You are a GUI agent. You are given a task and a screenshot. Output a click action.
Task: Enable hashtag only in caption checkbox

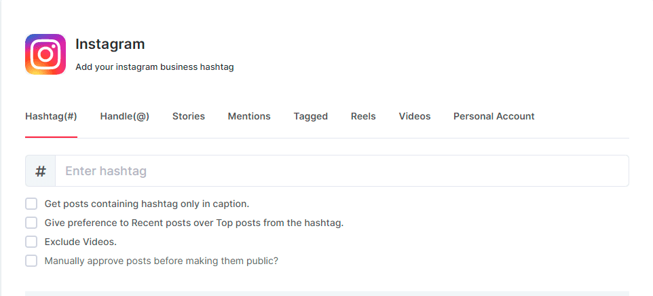[31, 204]
